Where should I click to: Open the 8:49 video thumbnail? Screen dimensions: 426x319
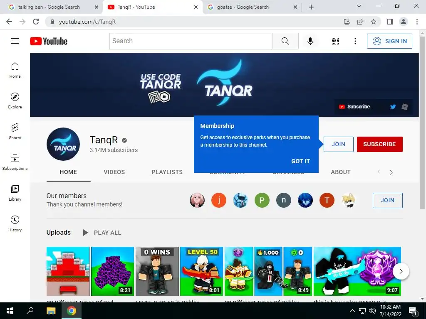[x=268, y=271]
